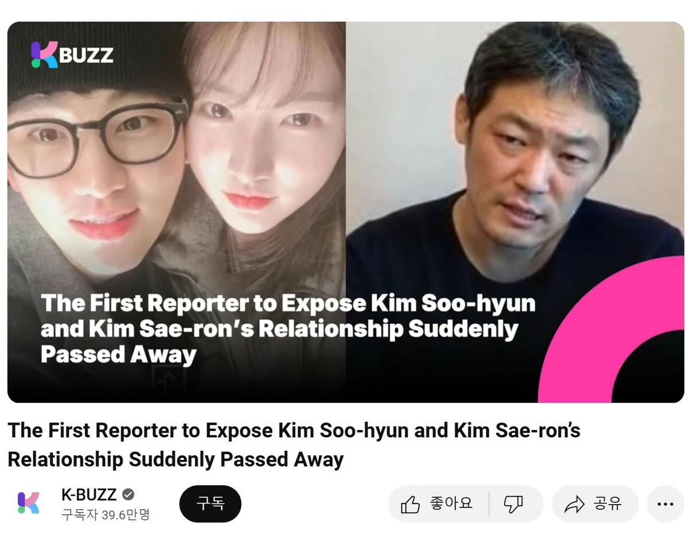Image resolution: width=688 pixels, height=535 pixels.
Task: Click the verified checkmark badge beside K-BUZZ
Action: [128, 494]
